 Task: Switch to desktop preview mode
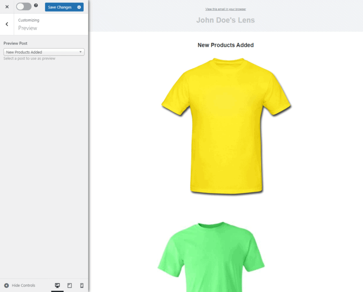[x=58, y=285]
